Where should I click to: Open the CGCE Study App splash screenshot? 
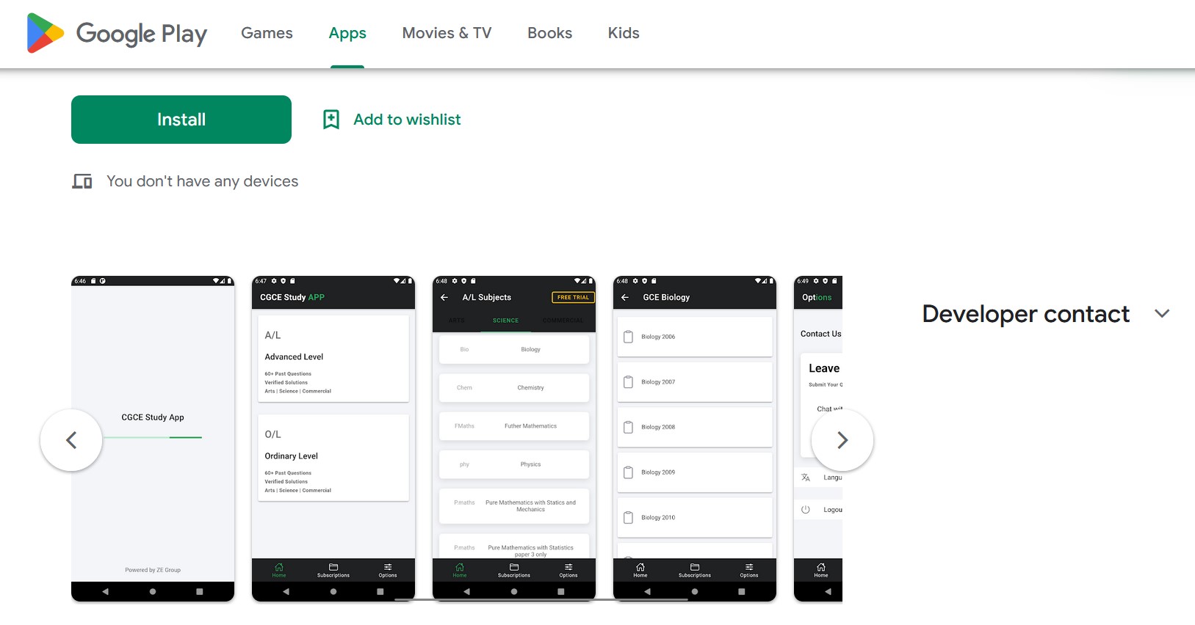(153, 439)
